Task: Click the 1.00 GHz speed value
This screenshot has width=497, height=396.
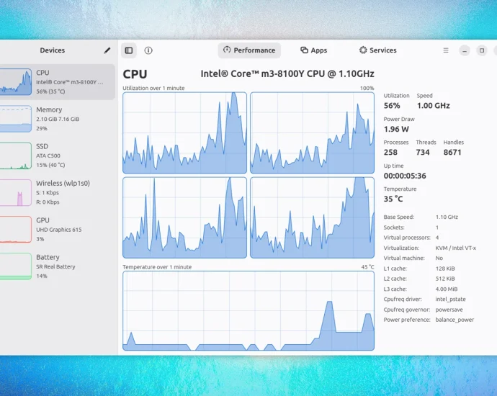Action: click(434, 106)
